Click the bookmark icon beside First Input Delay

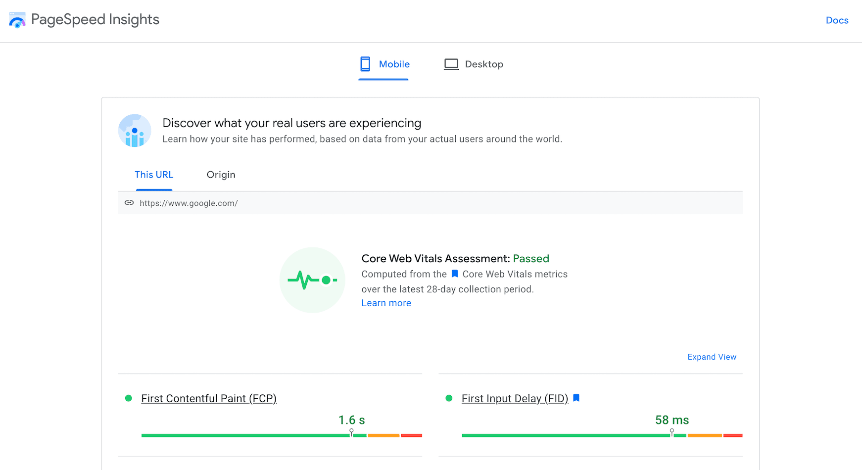coord(576,397)
